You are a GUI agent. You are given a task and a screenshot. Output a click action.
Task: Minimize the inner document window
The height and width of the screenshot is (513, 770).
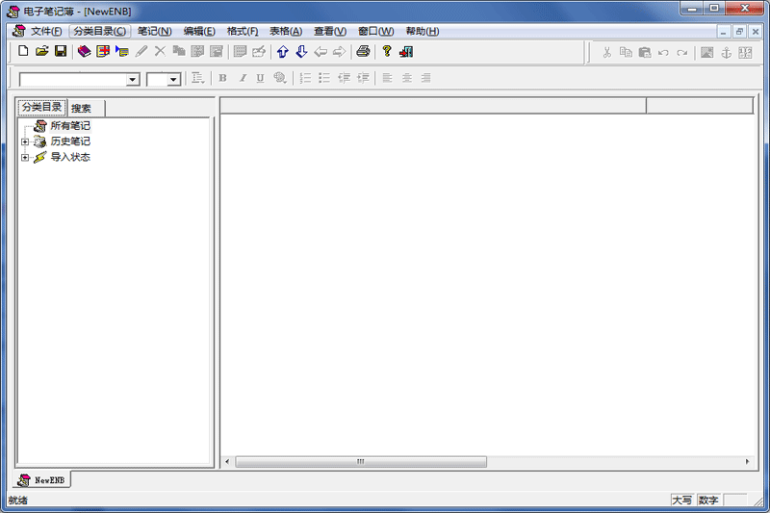[723, 32]
